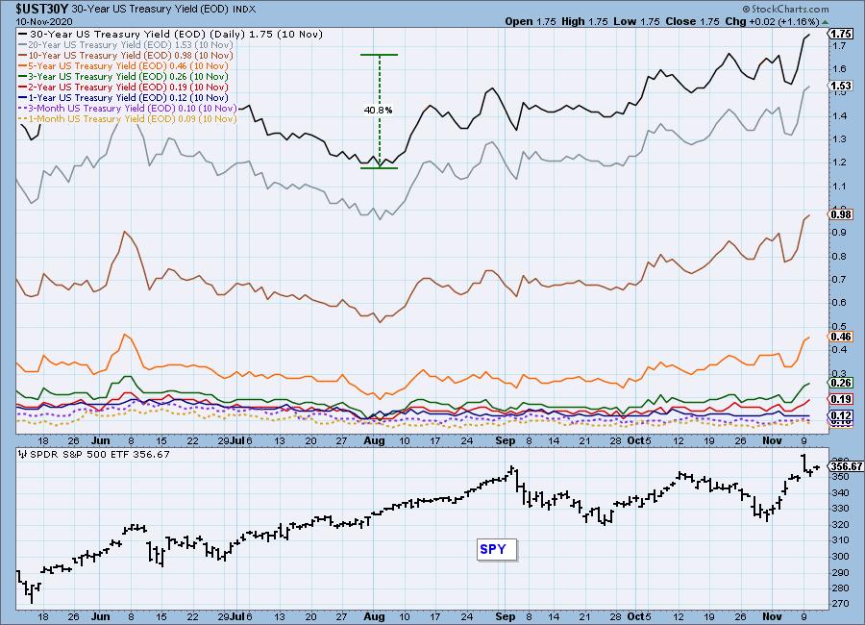The height and width of the screenshot is (625, 865).
Task: Click the blue SPY label box
Action: click(497, 549)
